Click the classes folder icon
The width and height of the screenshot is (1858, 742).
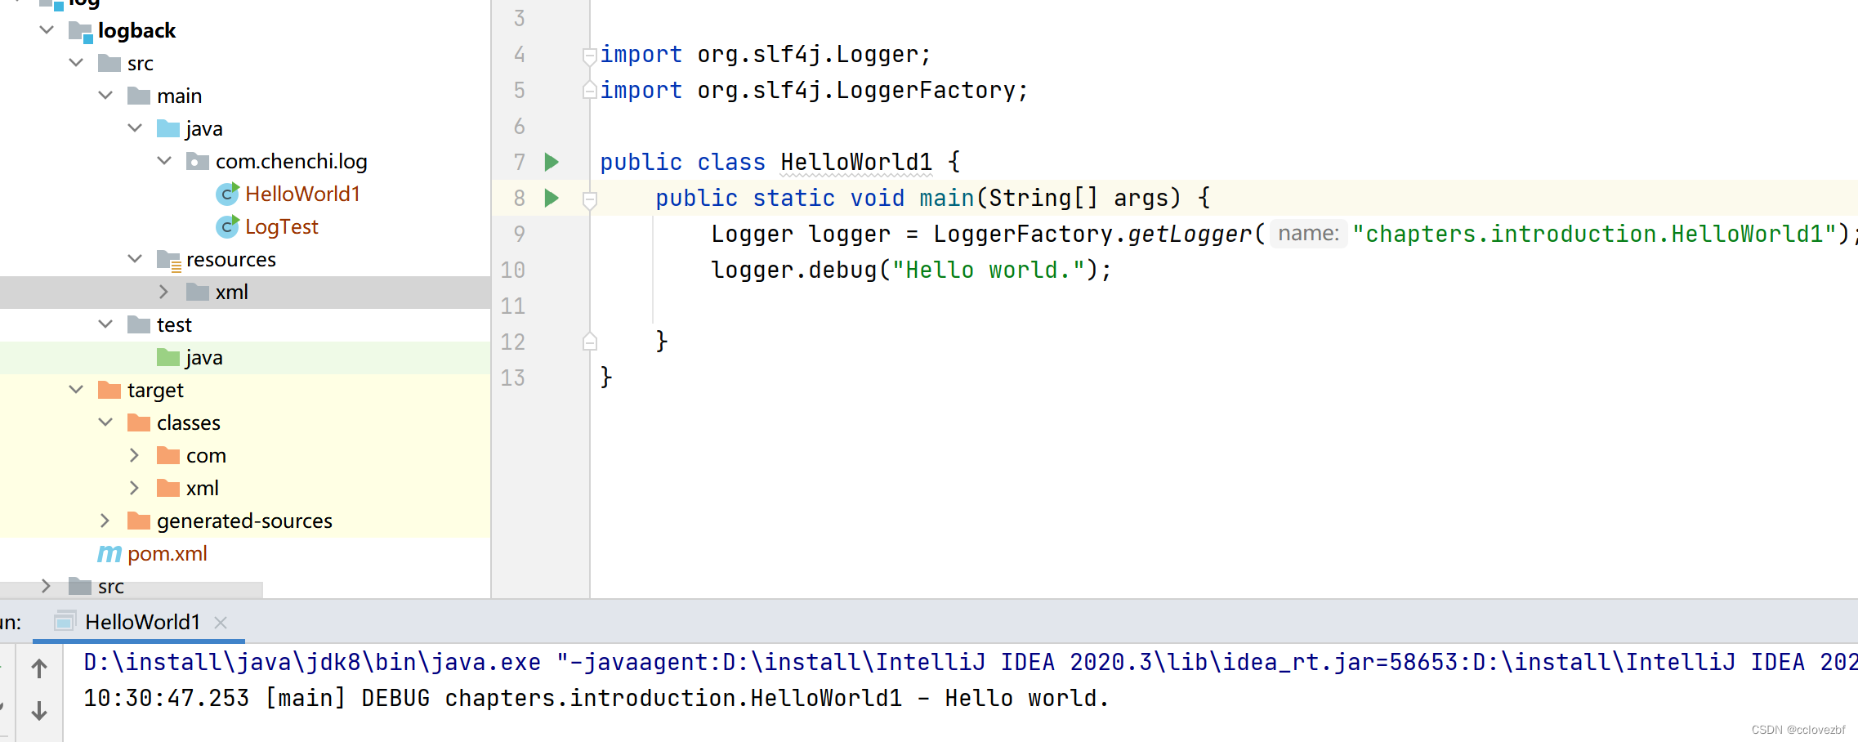pos(139,422)
